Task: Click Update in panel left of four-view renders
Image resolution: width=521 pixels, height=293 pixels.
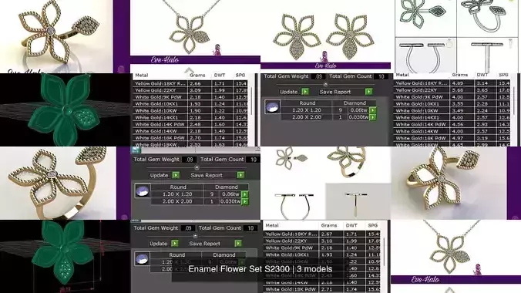Action: click(x=159, y=175)
